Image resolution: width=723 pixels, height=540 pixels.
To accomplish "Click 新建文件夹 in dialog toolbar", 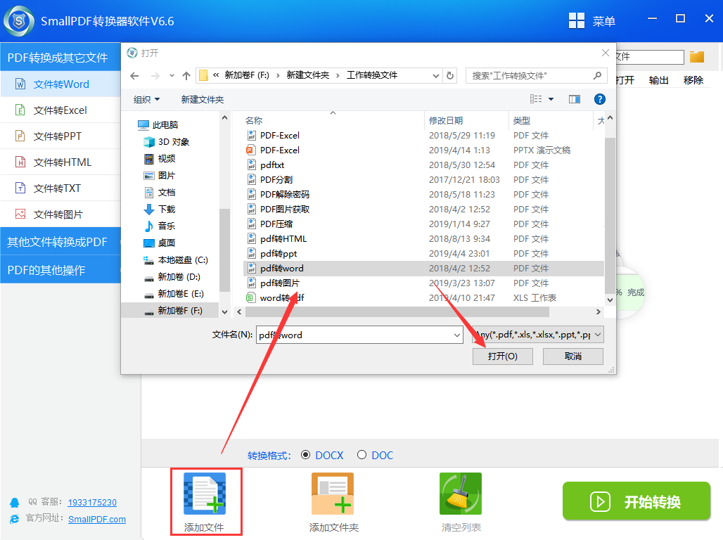I will pos(203,100).
